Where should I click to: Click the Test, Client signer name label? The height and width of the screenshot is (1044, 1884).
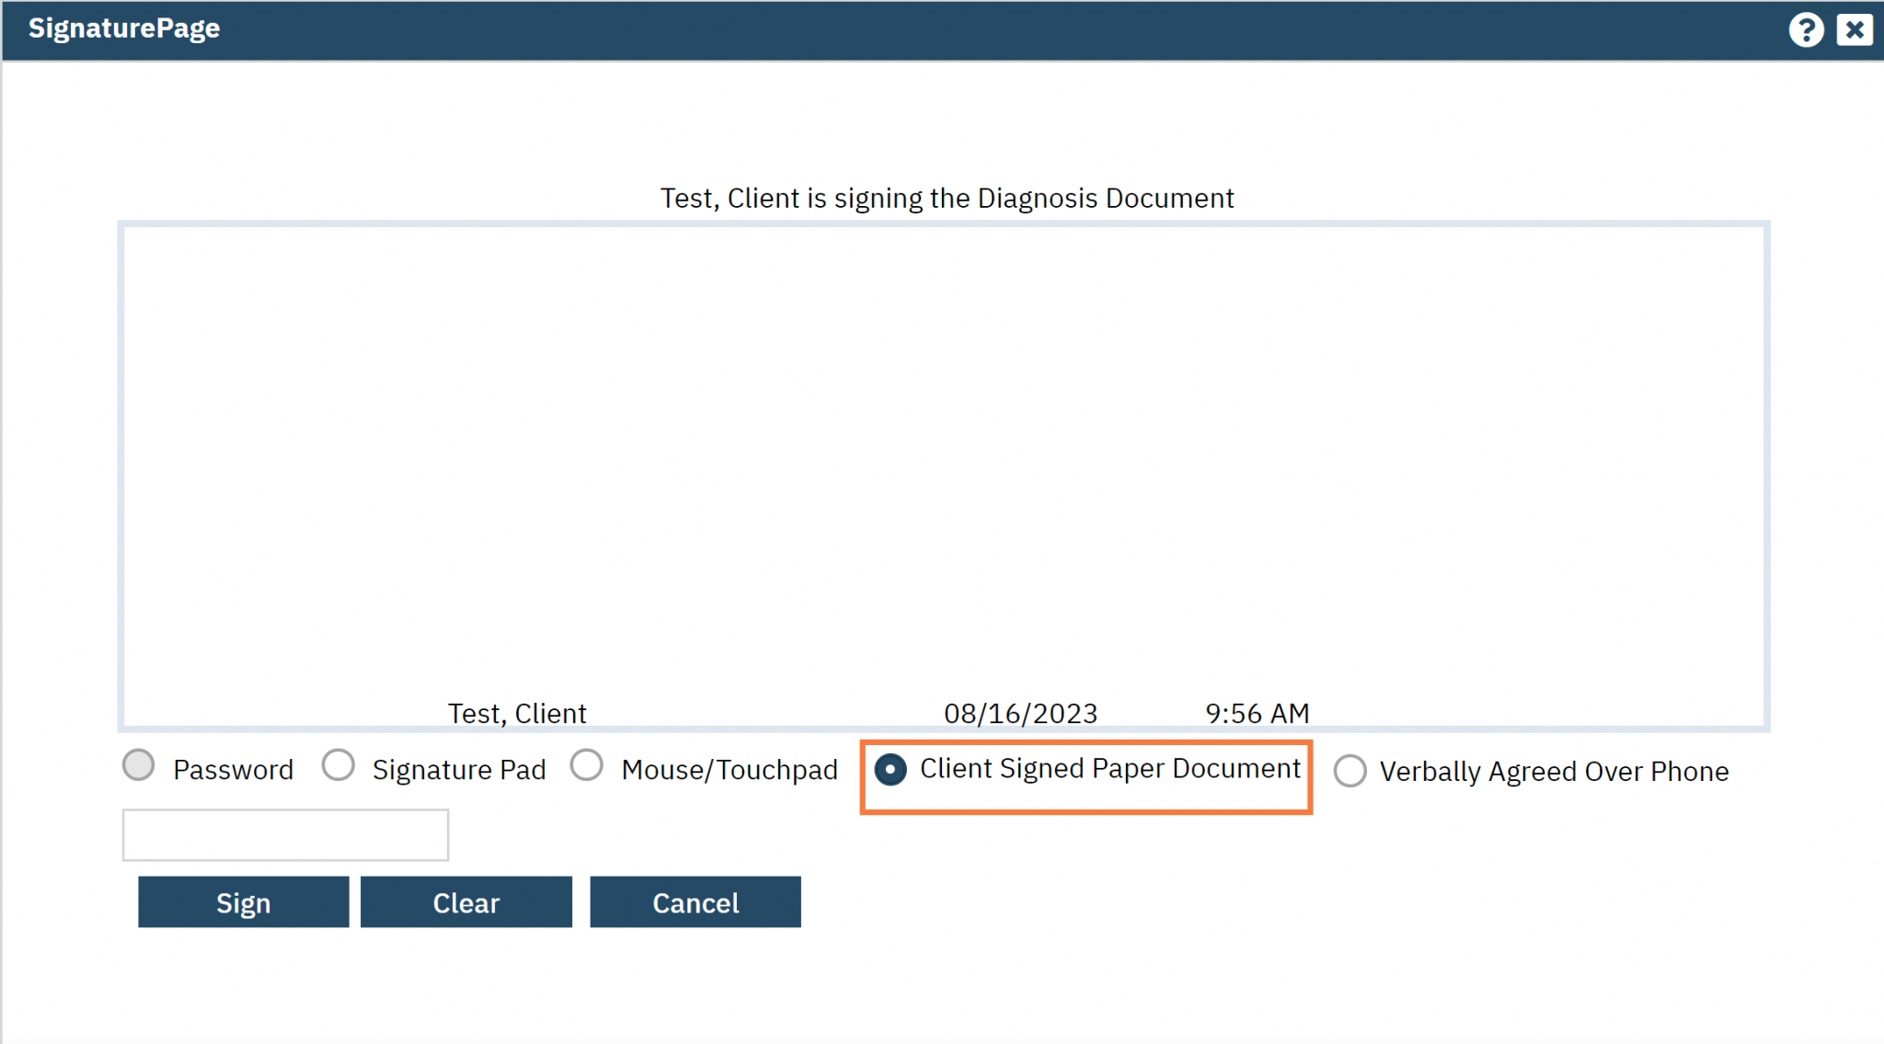[516, 713]
